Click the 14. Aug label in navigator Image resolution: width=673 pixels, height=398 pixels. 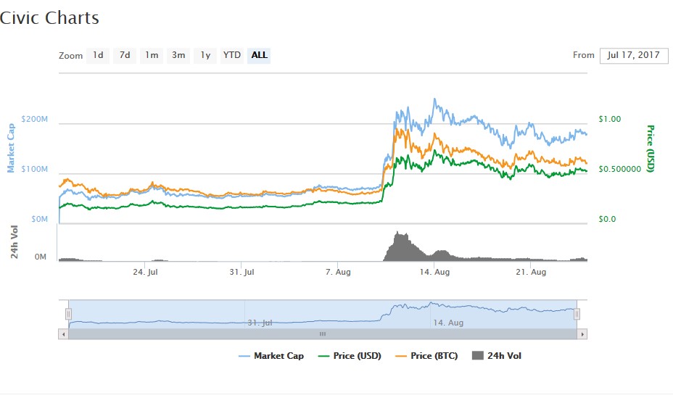pyautogui.click(x=448, y=323)
